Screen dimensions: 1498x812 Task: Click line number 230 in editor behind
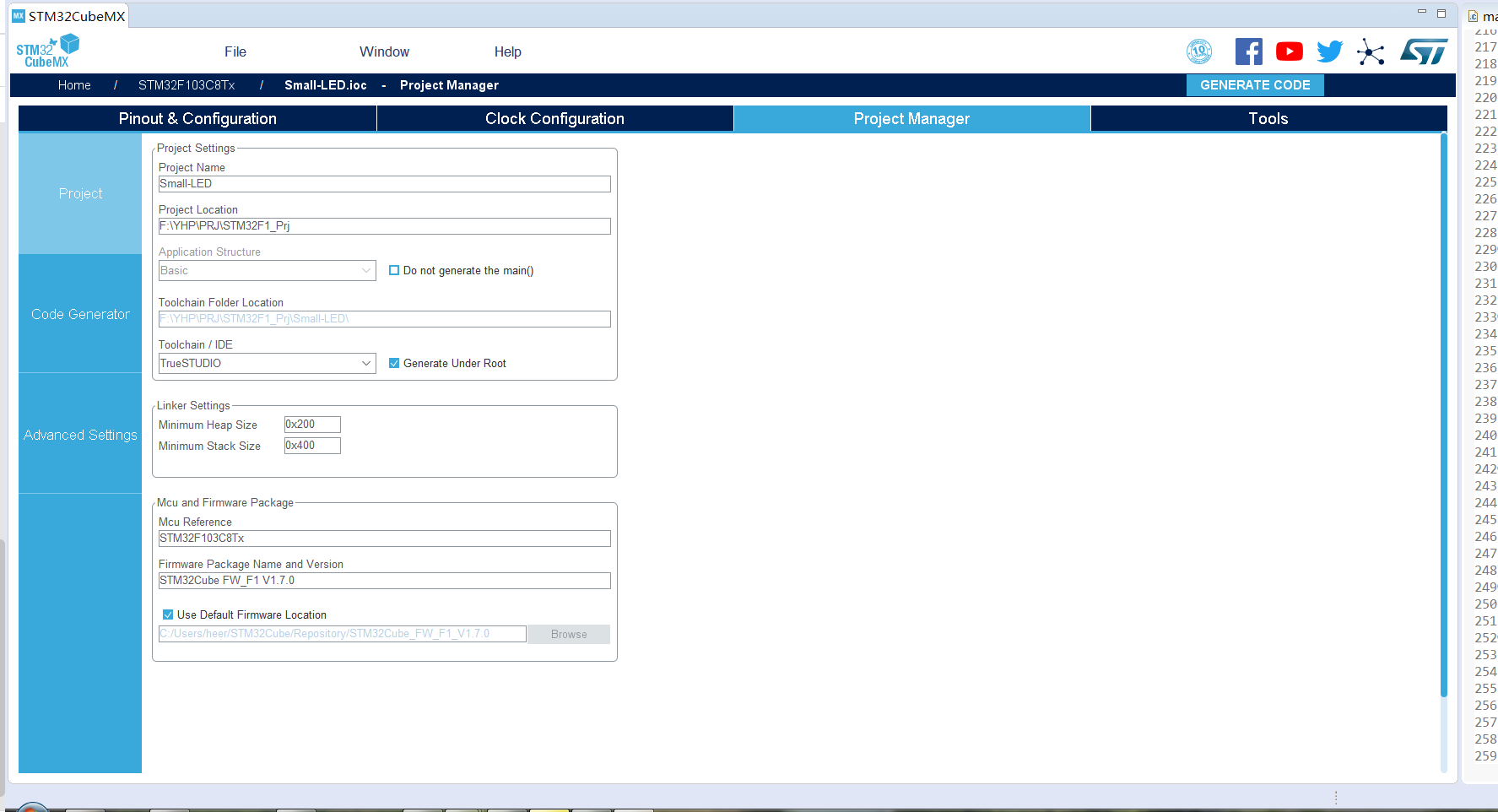[1485, 267]
